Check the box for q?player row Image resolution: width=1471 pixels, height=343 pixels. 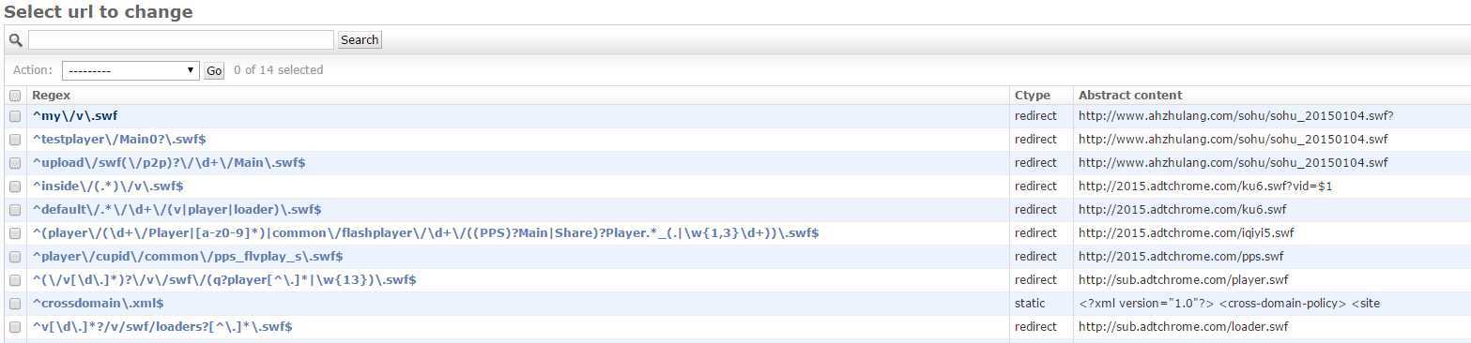point(15,280)
